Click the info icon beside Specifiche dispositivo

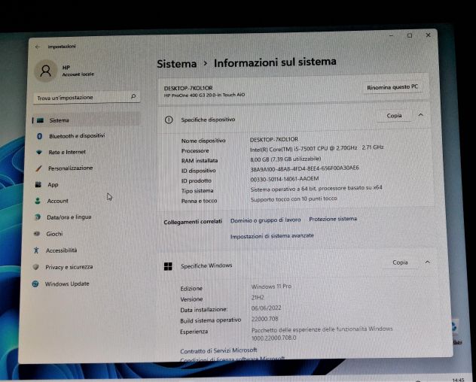click(x=169, y=120)
